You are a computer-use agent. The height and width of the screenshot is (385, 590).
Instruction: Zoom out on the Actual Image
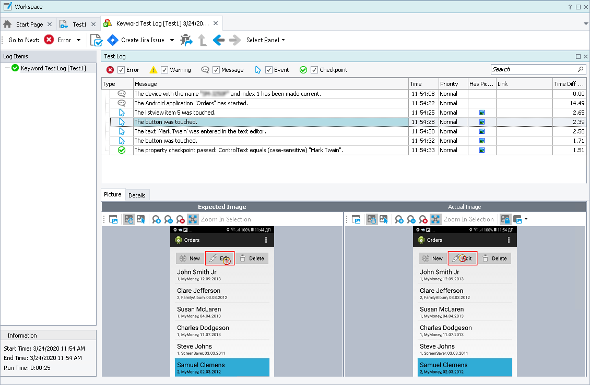pyautogui.click(x=411, y=219)
